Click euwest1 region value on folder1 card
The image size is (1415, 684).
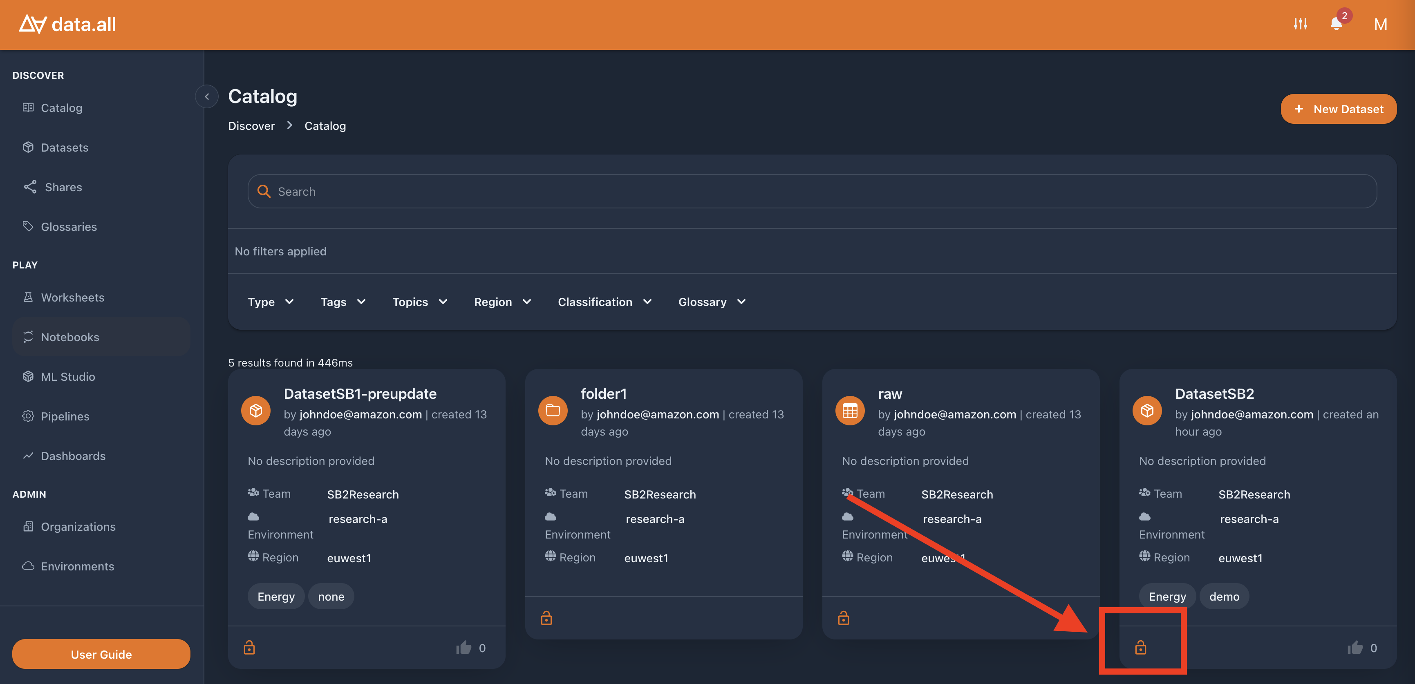pos(646,558)
